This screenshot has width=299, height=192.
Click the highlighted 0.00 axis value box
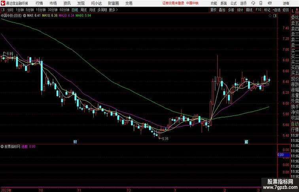(284, 155)
